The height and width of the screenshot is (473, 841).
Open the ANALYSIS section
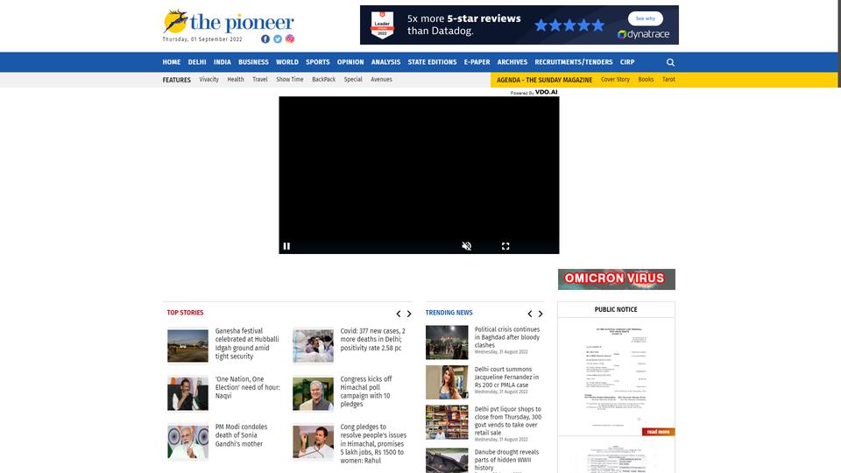point(385,62)
